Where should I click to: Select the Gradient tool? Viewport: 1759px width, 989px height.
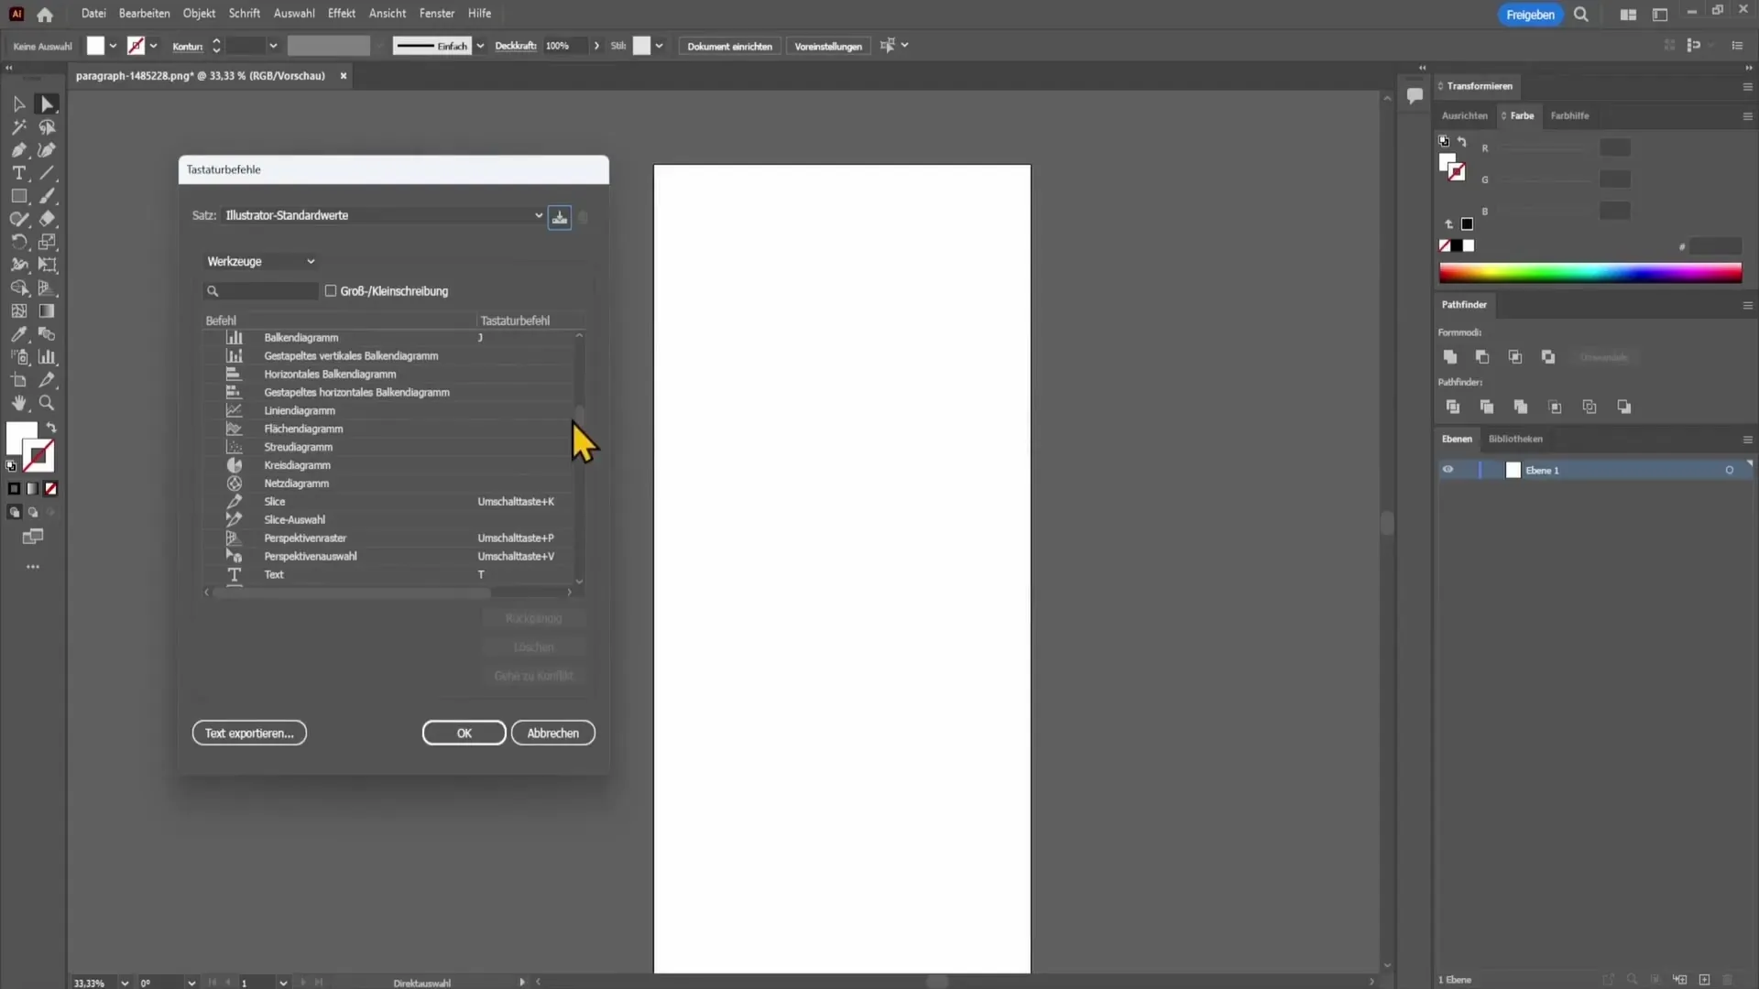(x=47, y=311)
